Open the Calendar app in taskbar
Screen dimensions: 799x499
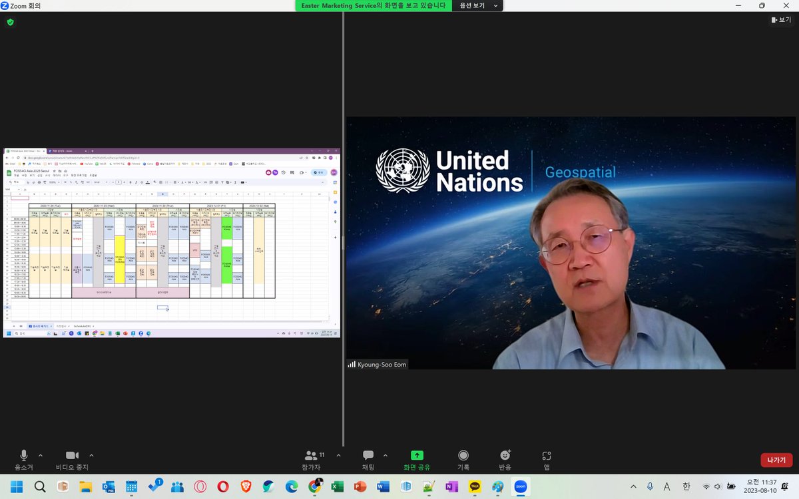coord(131,487)
